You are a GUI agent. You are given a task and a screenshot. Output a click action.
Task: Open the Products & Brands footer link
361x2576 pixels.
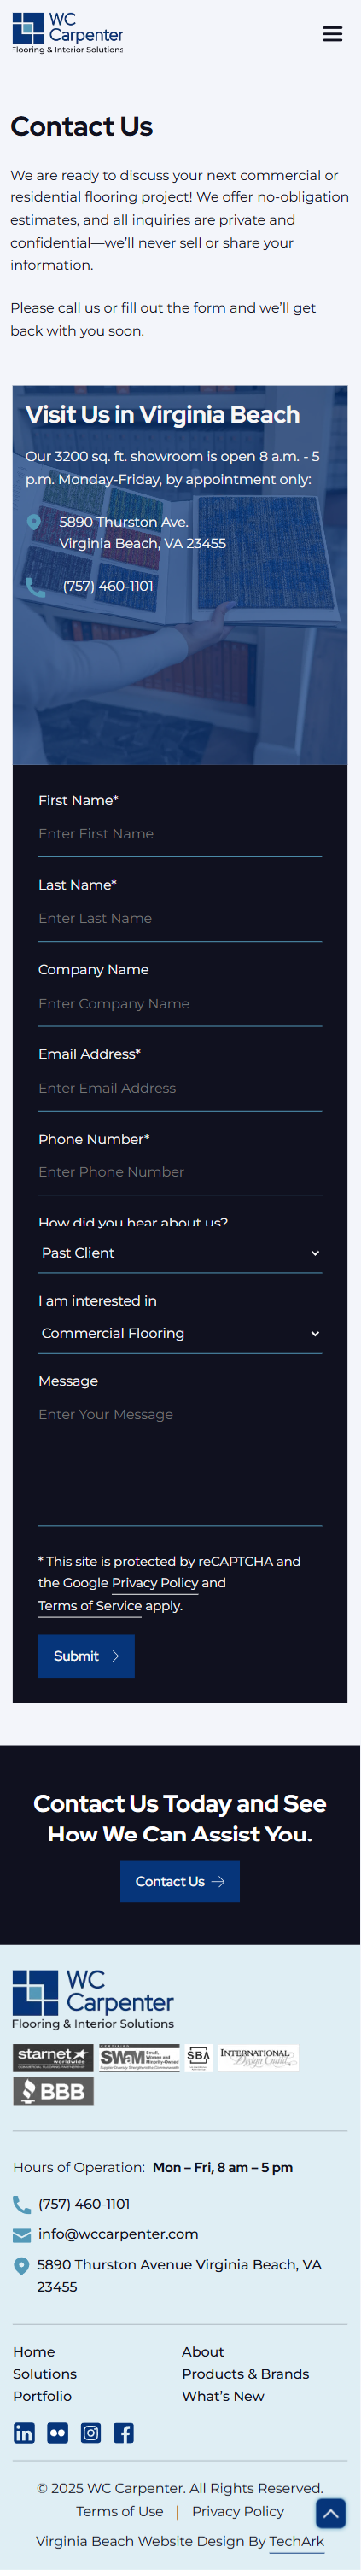click(245, 2374)
